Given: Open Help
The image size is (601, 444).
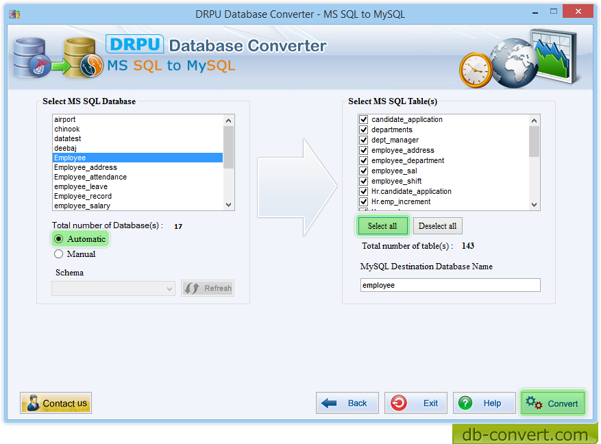Looking at the screenshot, I should (485, 403).
